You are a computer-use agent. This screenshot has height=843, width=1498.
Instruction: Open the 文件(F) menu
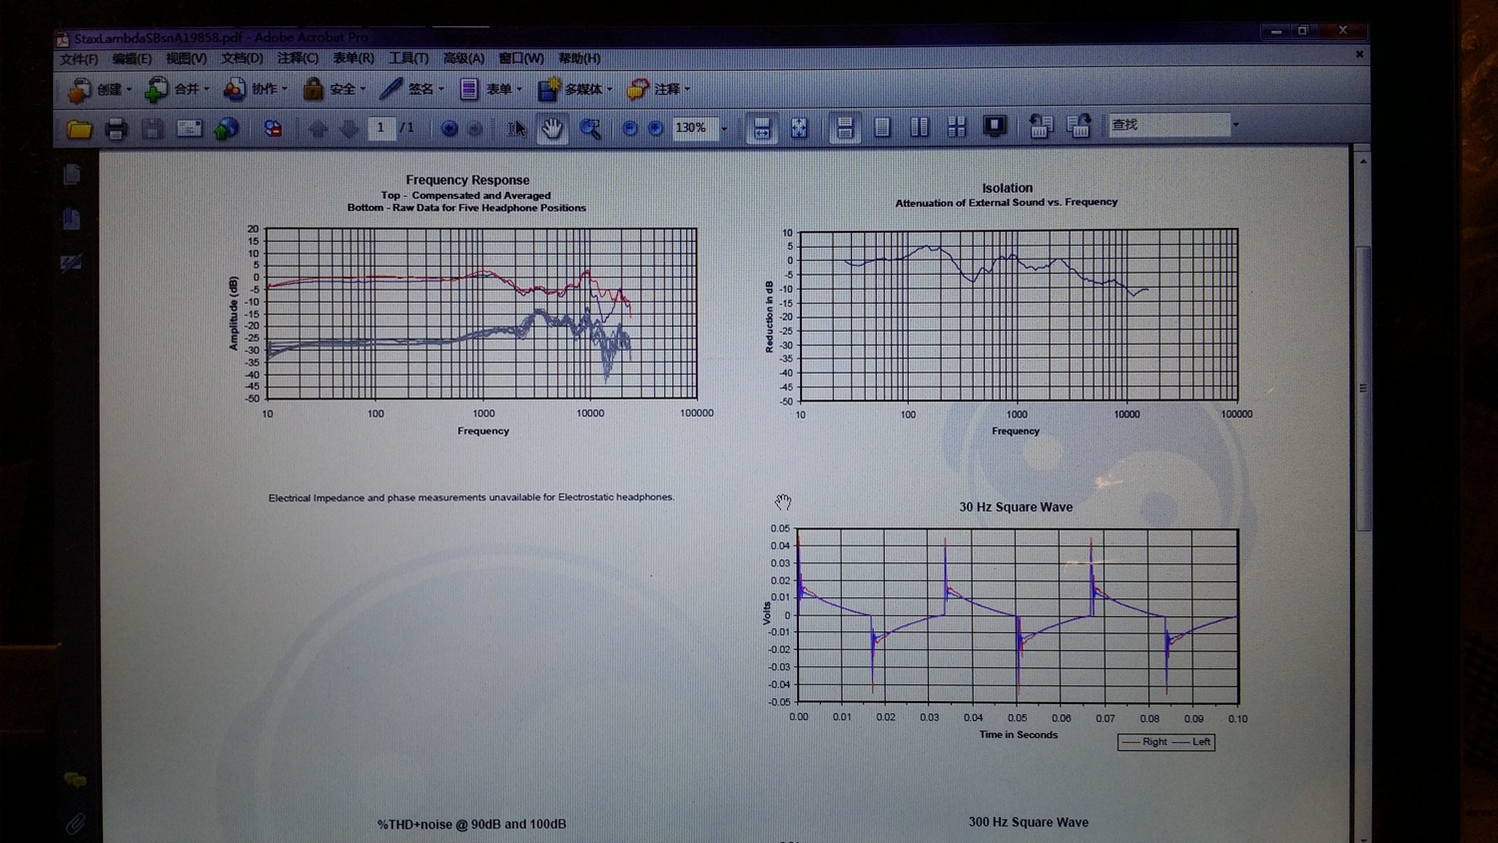click(79, 59)
